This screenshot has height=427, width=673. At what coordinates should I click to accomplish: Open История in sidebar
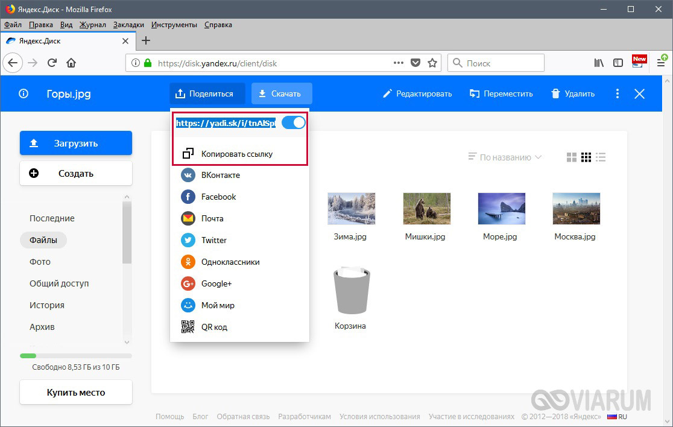pos(47,305)
